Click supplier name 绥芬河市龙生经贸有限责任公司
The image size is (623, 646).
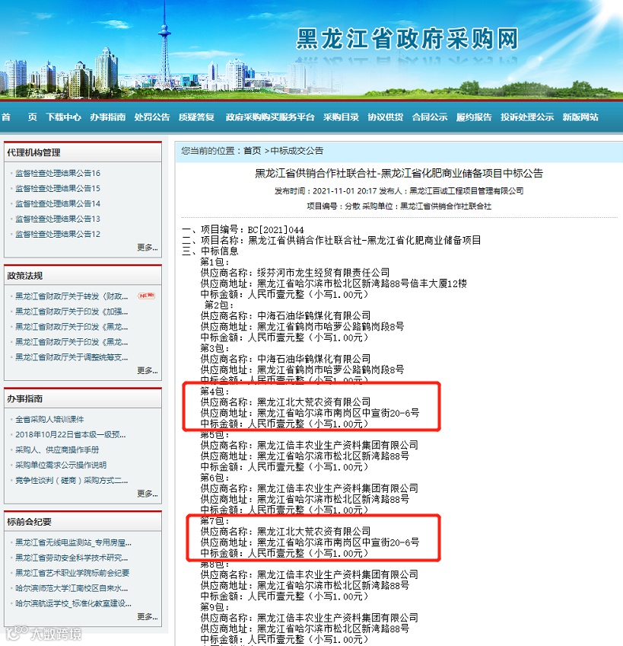(323, 273)
